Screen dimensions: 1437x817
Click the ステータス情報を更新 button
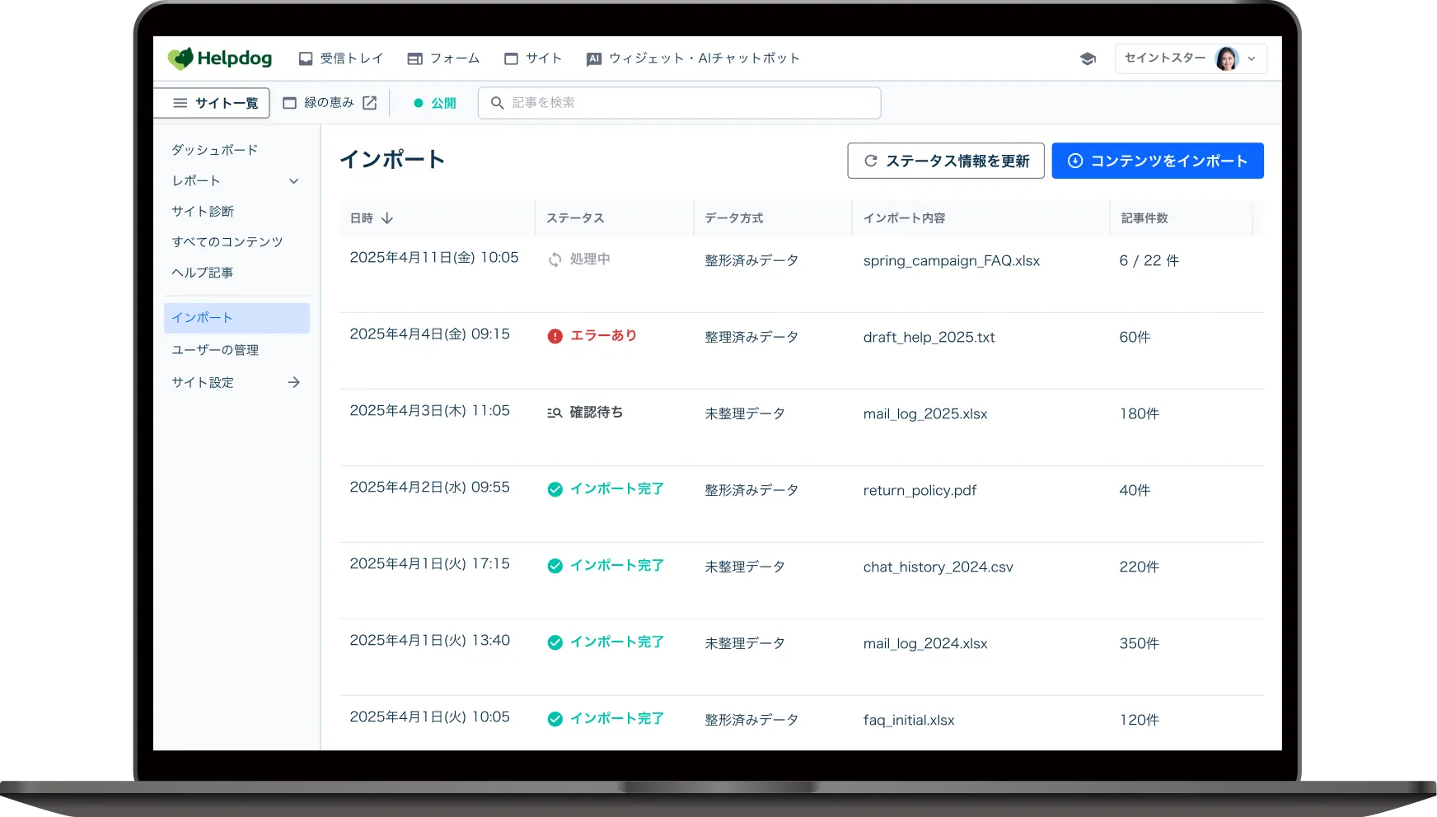[945, 161]
